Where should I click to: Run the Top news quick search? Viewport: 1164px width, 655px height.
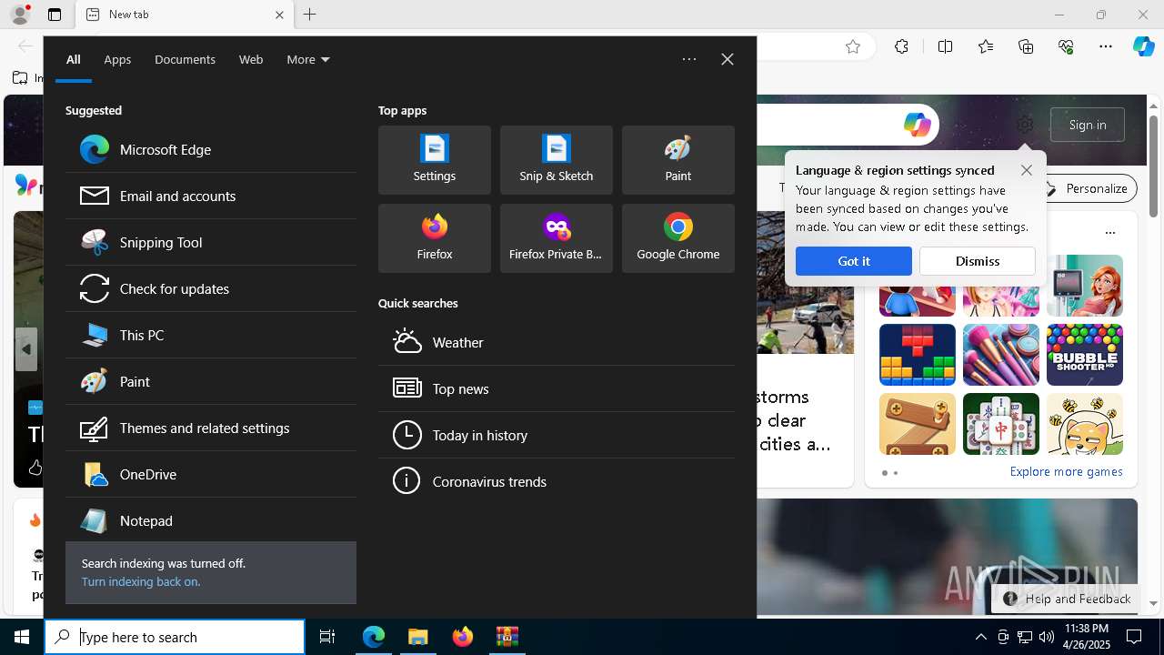tap(557, 388)
